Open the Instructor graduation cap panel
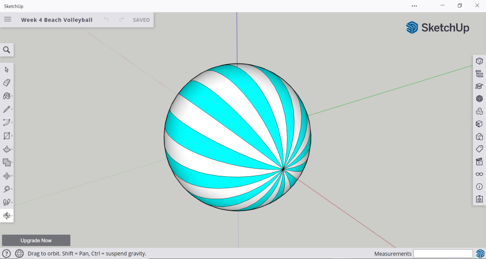The height and width of the screenshot is (259, 486). click(479, 86)
